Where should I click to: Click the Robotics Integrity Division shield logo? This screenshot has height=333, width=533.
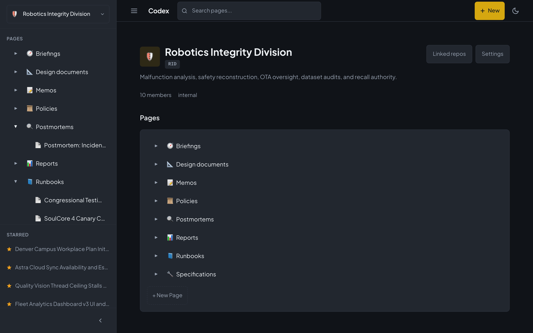[150, 57]
